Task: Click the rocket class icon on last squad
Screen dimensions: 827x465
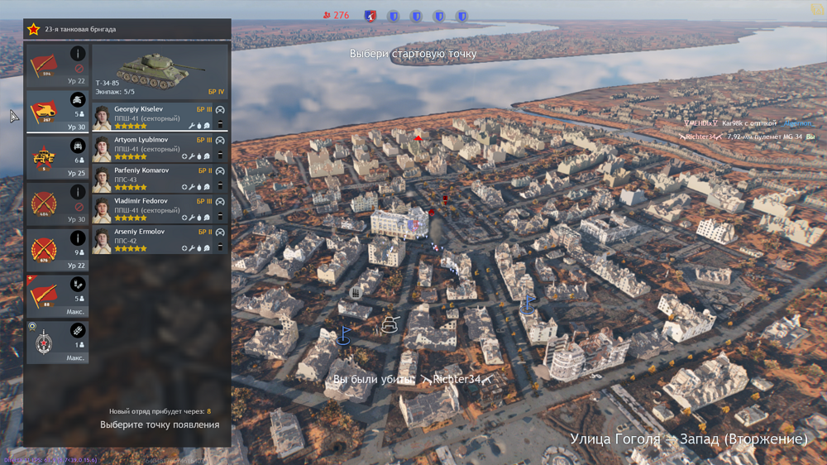Action: pyautogui.click(x=78, y=330)
